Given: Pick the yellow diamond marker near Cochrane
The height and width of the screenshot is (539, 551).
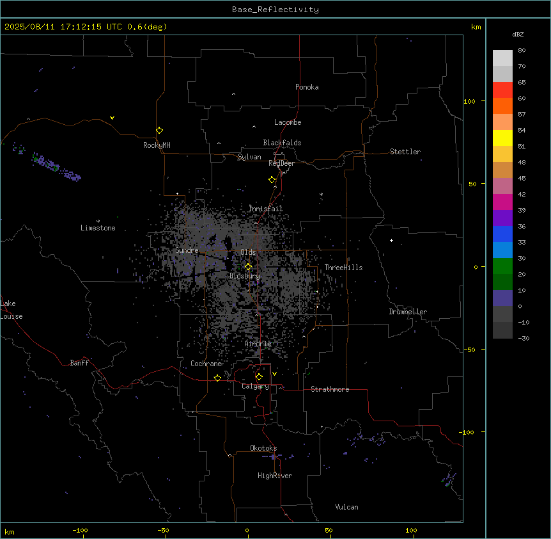Looking at the screenshot, I should coord(217,378).
